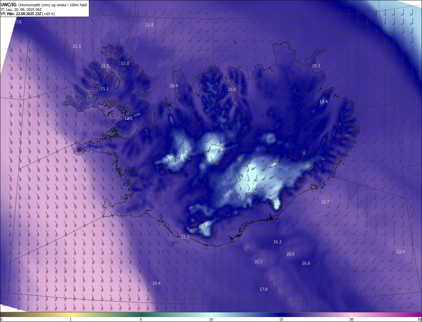This screenshot has width=422, height=322.
Task: Click the 16.3 value label
Action: click(277, 242)
